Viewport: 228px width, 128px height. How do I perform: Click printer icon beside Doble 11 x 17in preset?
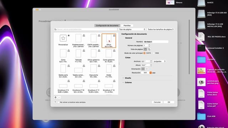(x=114, y=66)
